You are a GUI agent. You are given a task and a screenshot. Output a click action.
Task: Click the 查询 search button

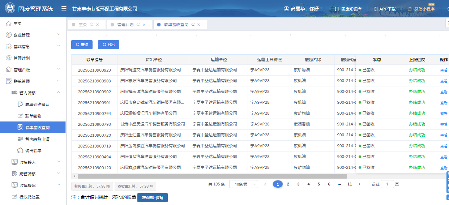pos(82,45)
